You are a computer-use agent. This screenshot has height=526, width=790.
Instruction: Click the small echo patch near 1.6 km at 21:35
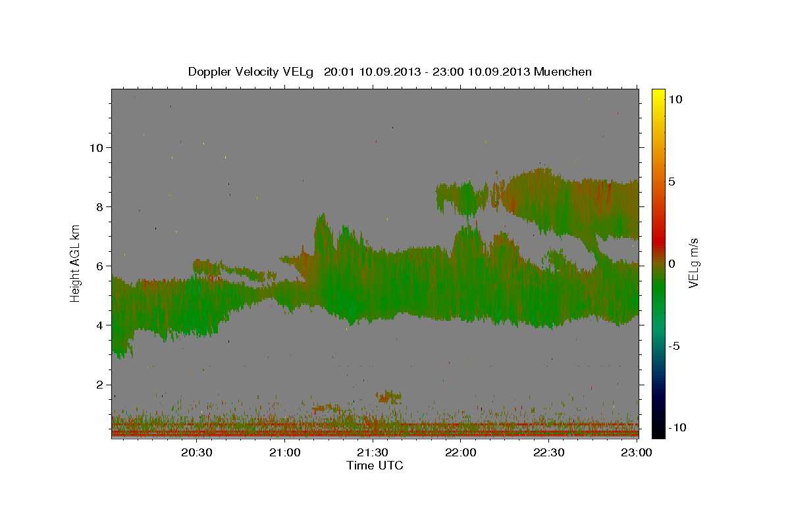tap(388, 396)
